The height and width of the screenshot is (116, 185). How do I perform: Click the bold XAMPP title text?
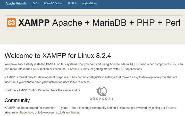click(34, 23)
